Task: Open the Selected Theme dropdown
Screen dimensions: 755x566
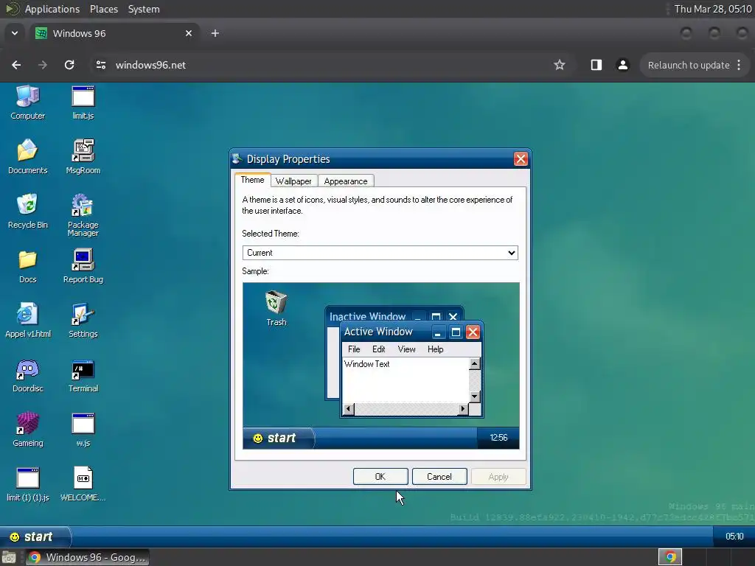Action: tap(380, 253)
